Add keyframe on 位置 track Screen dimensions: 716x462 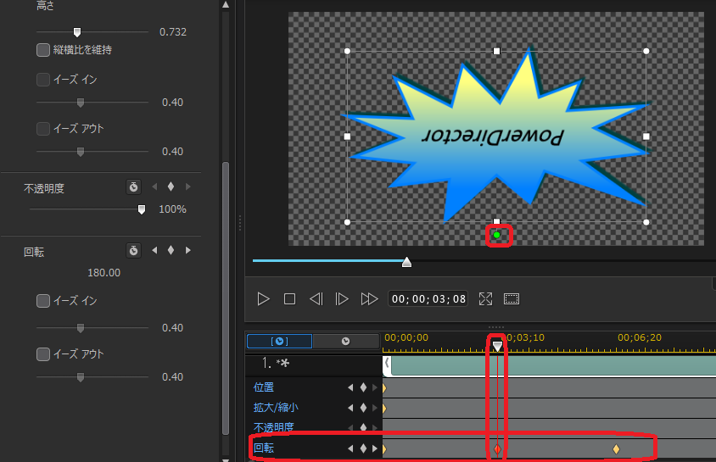[x=363, y=387]
